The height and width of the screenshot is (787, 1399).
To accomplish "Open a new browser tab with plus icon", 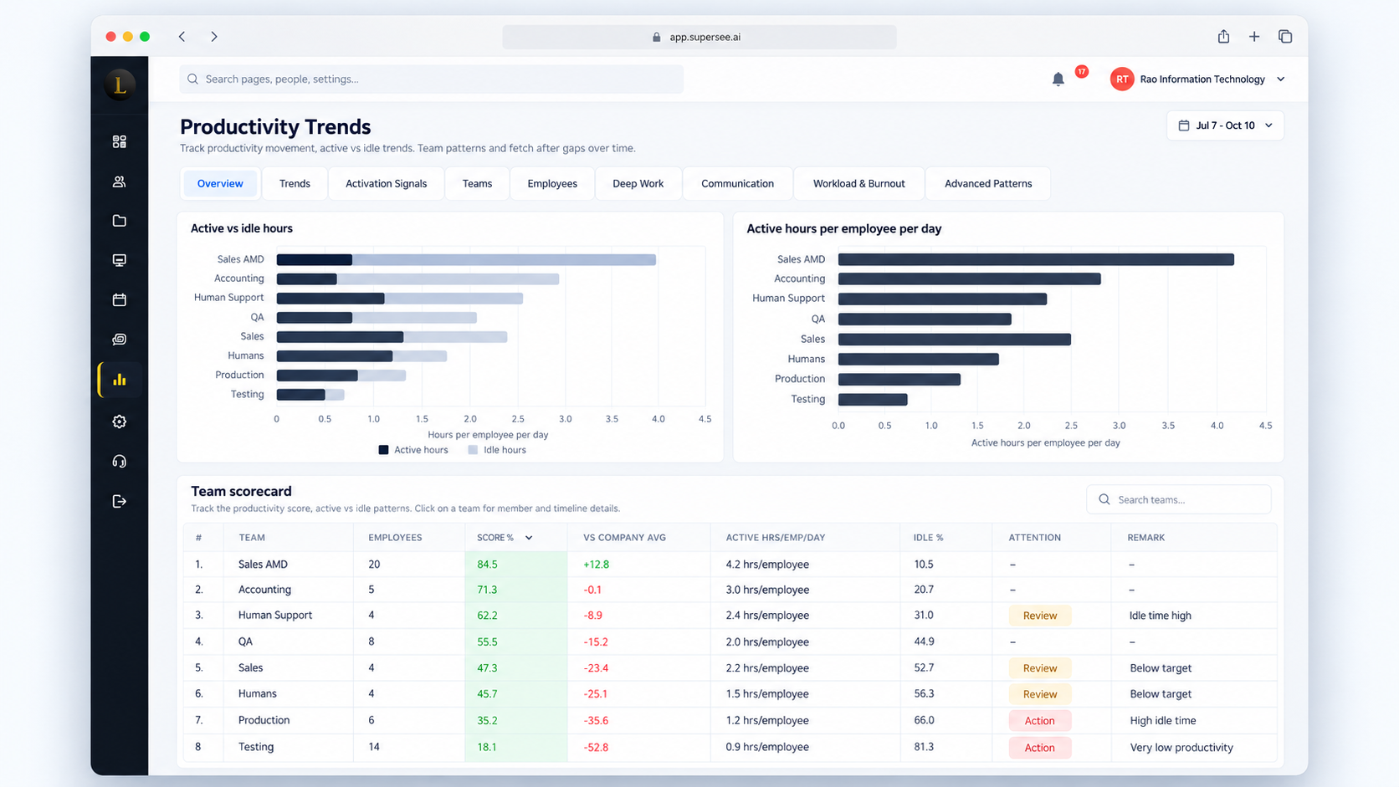I will click(x=1254, y=36).
